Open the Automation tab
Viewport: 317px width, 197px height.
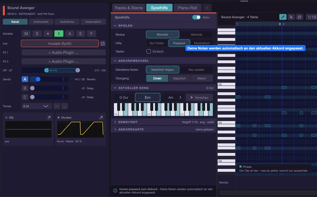coord(93,22)
